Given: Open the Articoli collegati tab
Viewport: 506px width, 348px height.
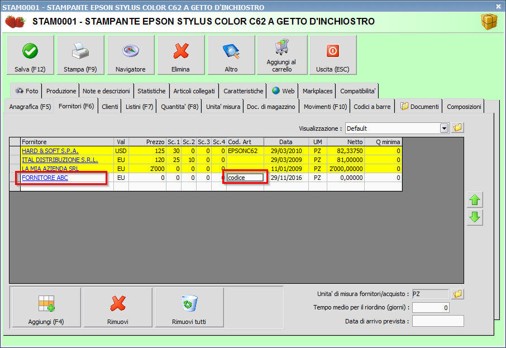Looking at the screenshot, I should click(194, 91).
